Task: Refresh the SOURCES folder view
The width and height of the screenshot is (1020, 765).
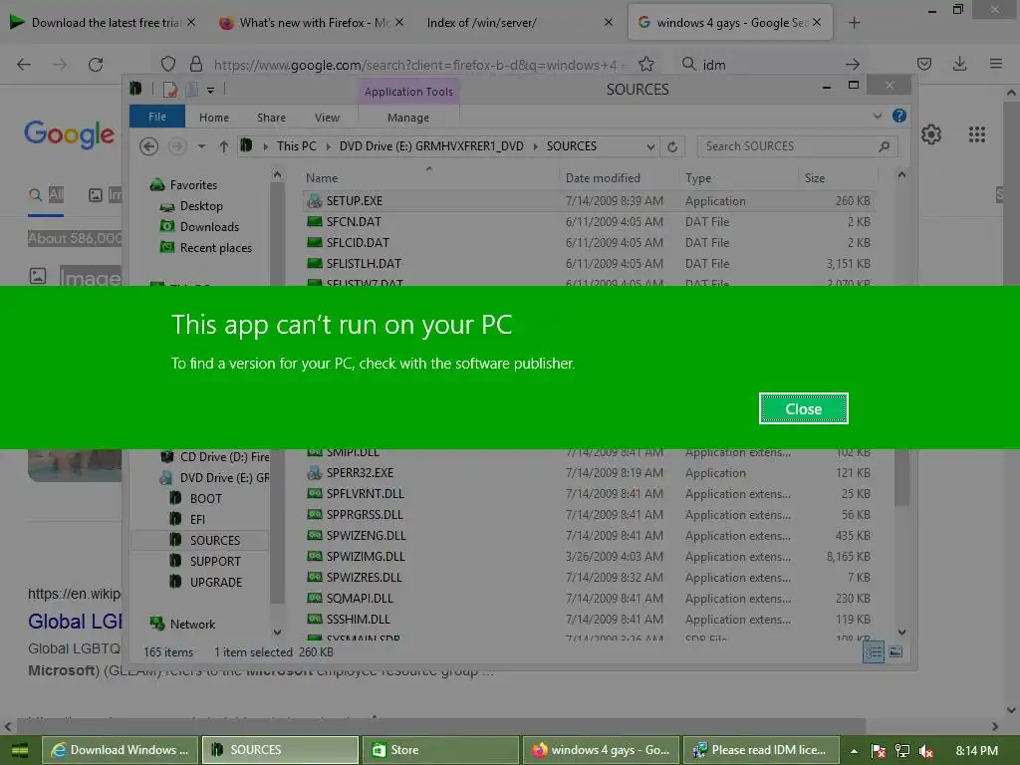Action: [672, 146]
